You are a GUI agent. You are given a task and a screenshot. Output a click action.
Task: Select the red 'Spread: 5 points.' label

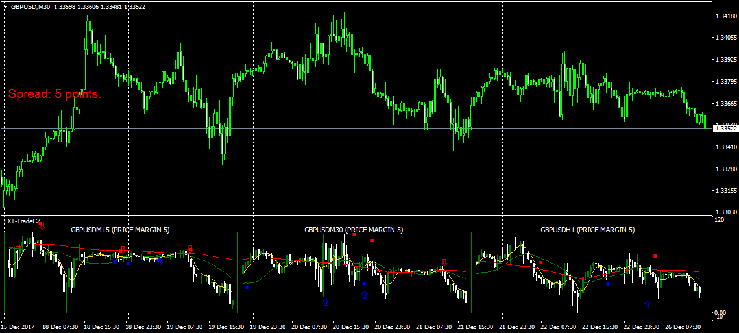click(x=55, y=94)
